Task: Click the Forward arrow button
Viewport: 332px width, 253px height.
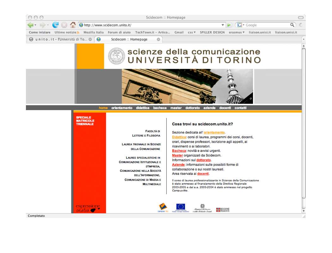Action: coord(43,25)
